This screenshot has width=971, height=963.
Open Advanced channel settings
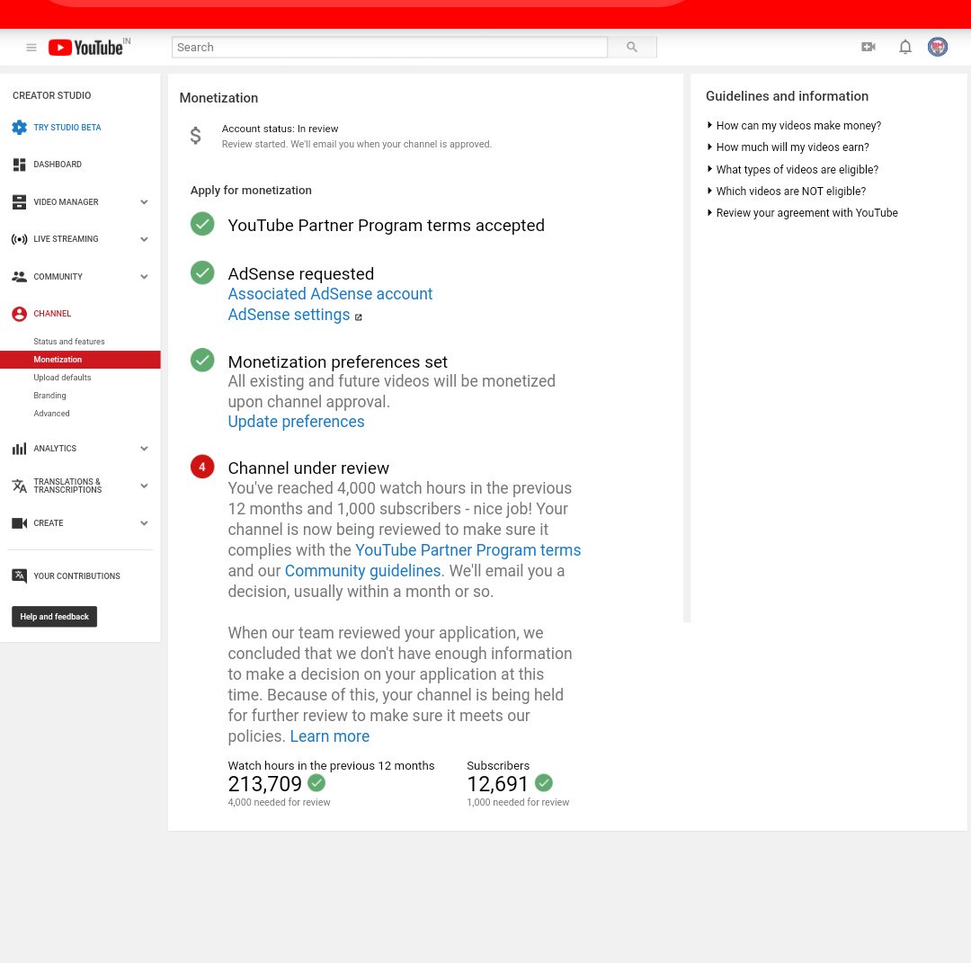pos(51,413)
